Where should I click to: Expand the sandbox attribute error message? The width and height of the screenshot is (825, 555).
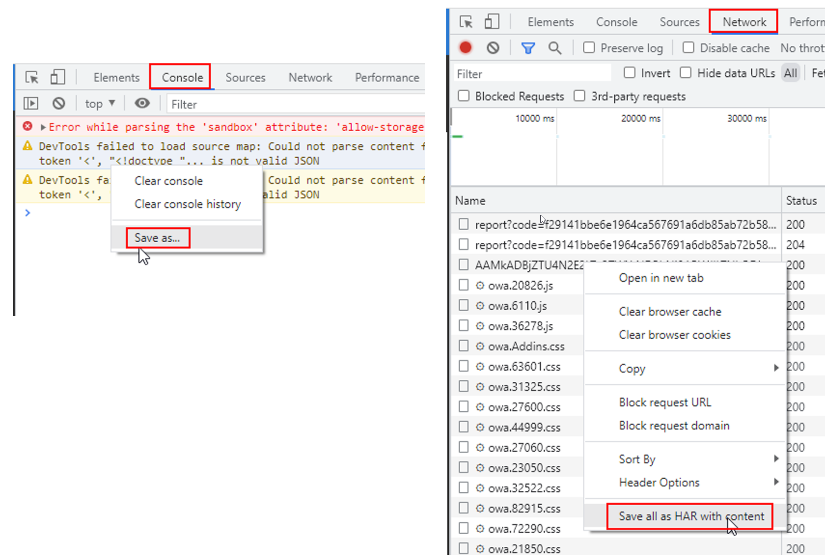click(x=43, y=127)
